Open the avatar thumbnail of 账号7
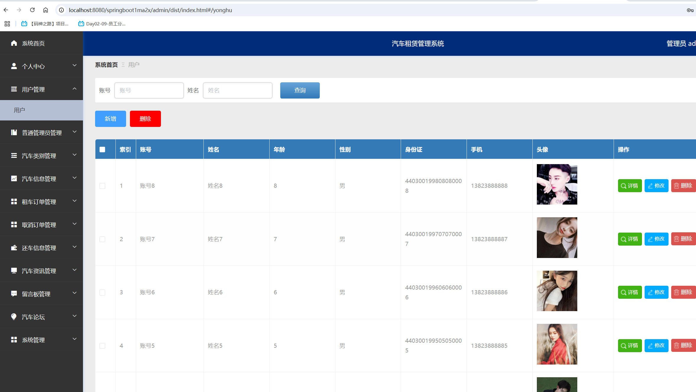This screenshot has height=392, width=696. click(557, 238)
